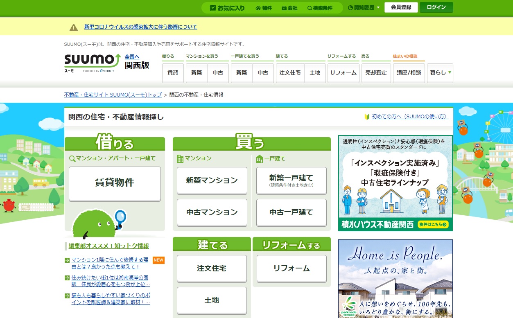Select 新築 under 一戸建てを買う
513x318 pixels.
tap(242, 73)
